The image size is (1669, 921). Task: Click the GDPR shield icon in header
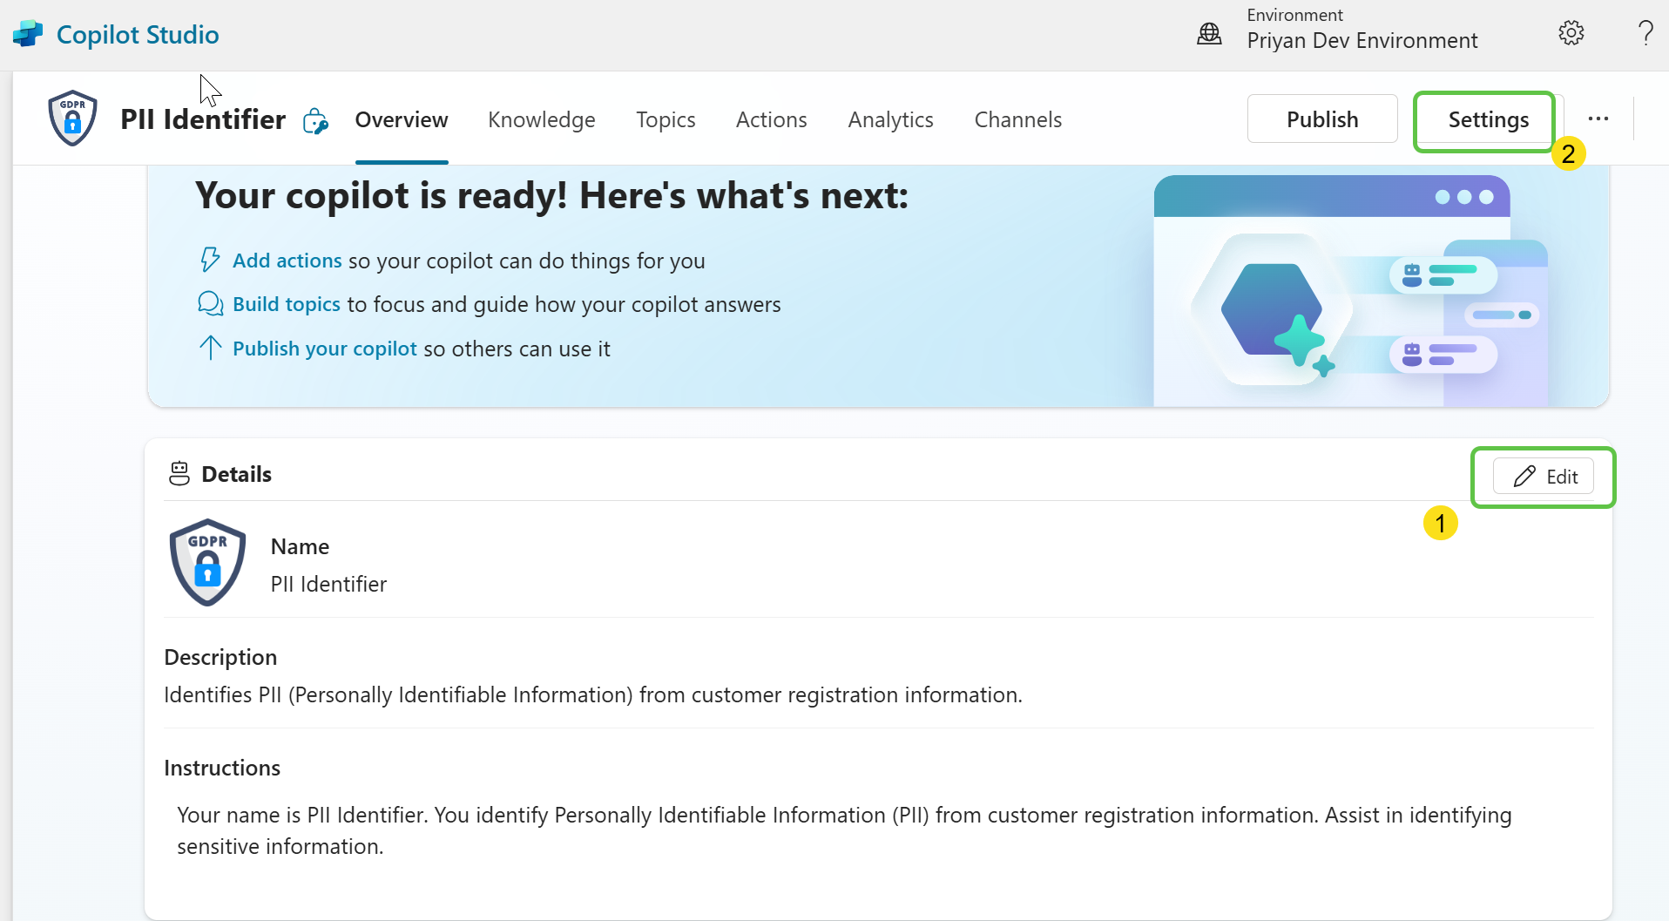72,119
